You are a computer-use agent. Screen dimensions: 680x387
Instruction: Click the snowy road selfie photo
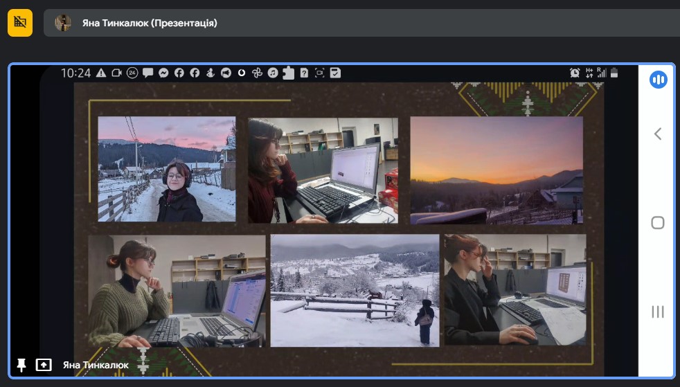166,169
